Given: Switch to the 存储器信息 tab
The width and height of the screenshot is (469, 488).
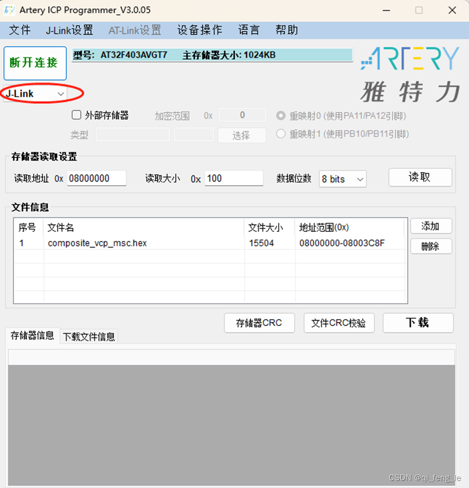Looking at the screenshot, I should pos(33,335).
